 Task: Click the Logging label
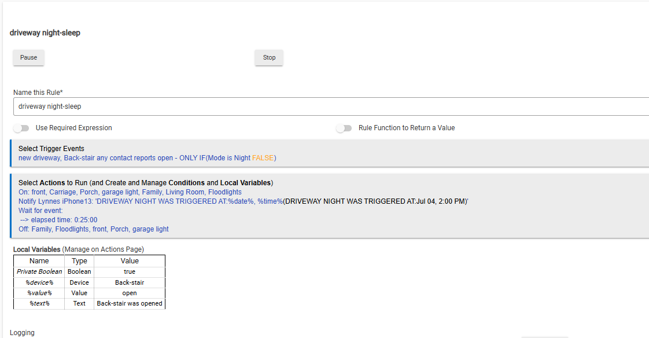[x=23, y=333]
